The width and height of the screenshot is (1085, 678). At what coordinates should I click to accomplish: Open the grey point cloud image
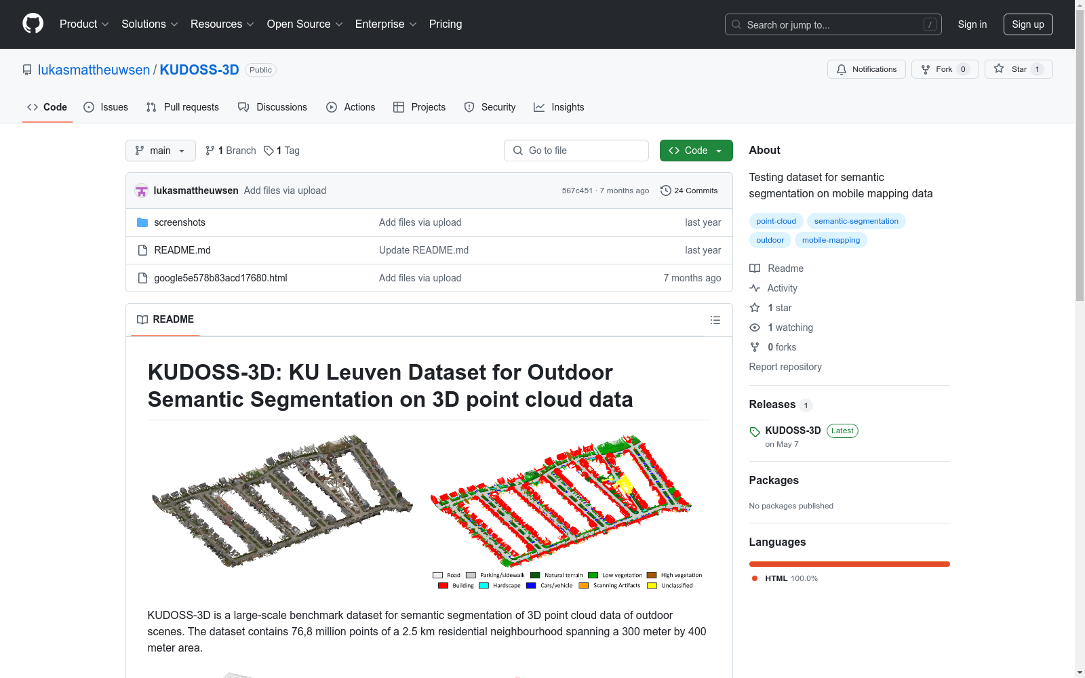(x=282, y=501)
